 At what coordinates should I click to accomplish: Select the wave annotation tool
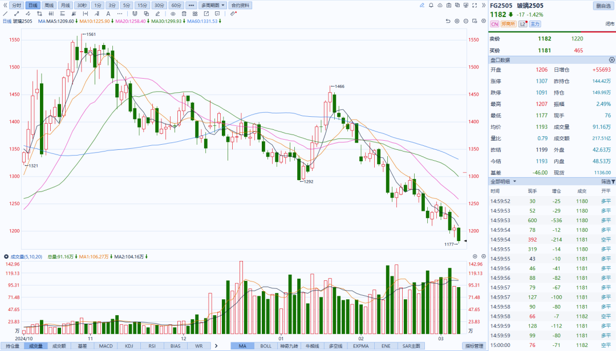coord(96,14)
